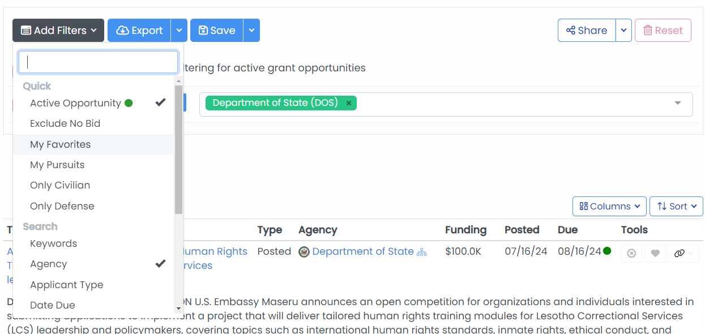Toggle the Active Opportunity quick filter
Screen dimensions: 705x334
(75, 103)
